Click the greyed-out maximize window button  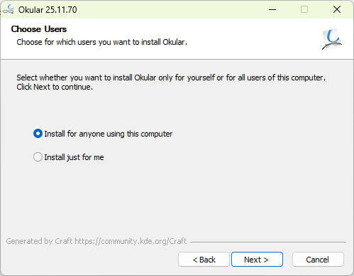coord(304,9)
